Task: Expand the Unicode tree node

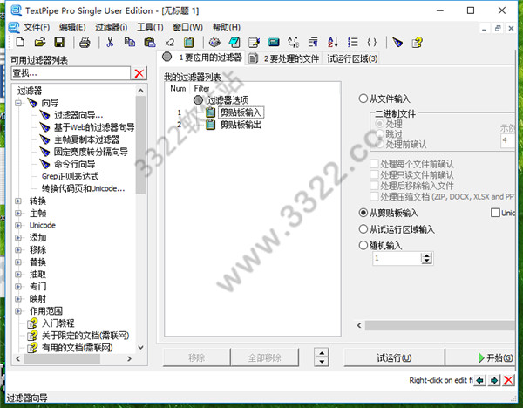Action: 18,226
